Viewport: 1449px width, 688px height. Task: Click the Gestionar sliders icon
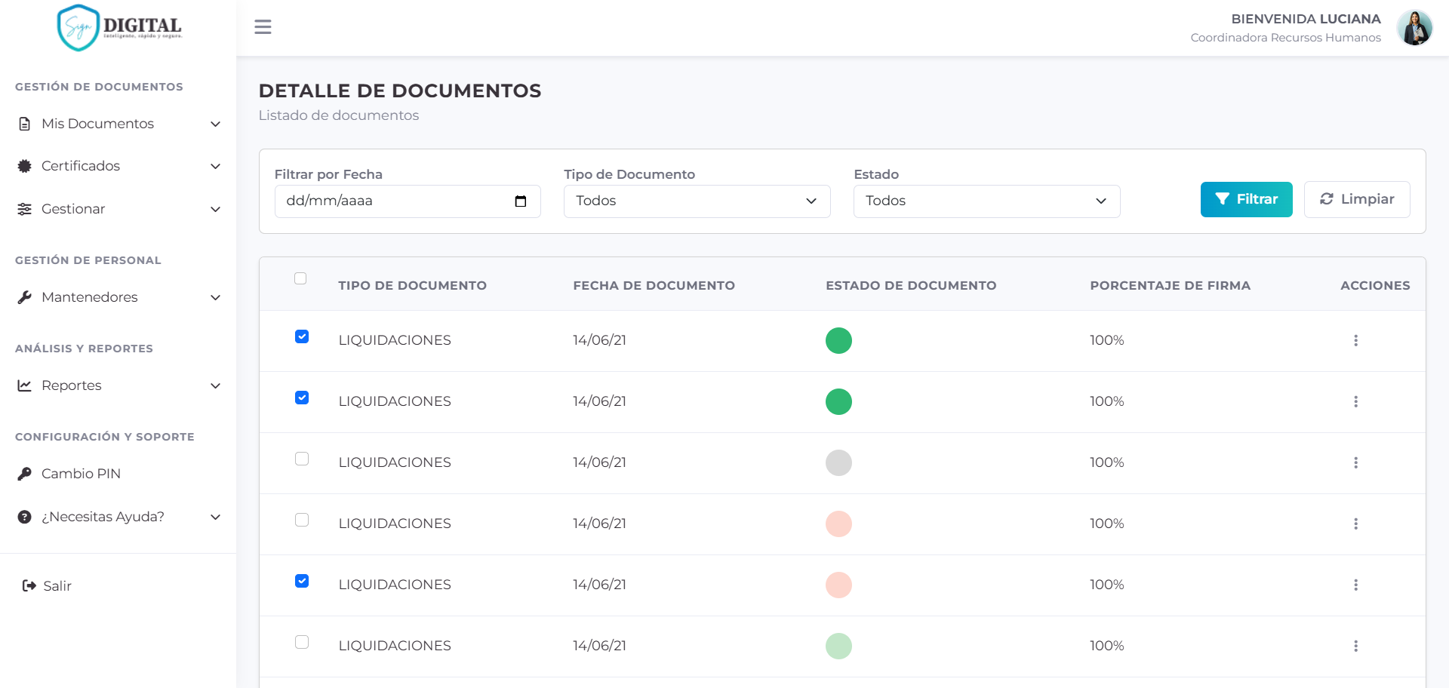click(x=25, y=209)
